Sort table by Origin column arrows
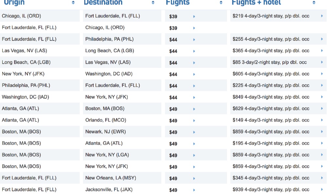Screen dimensions: 328x194 (x=73, y=3)
